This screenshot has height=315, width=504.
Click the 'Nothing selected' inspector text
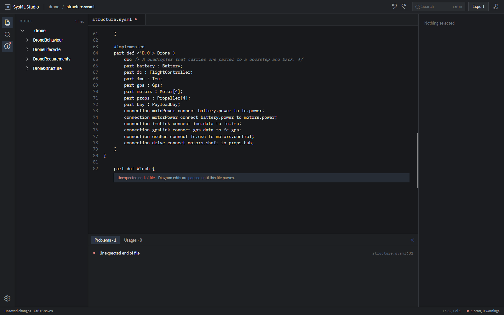point(439,23)
